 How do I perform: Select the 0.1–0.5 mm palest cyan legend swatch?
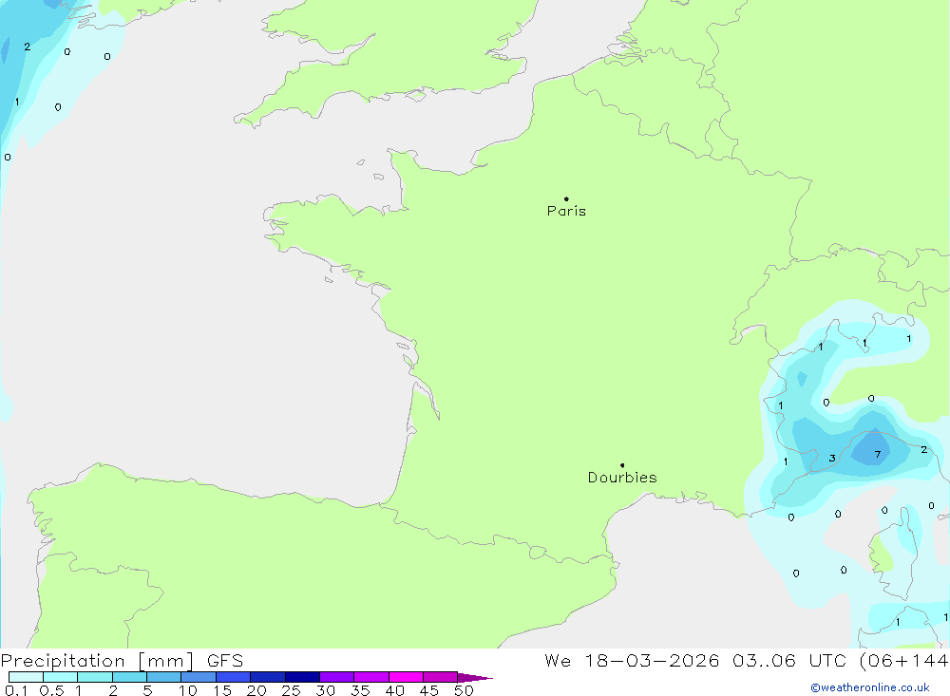[26, 677]
